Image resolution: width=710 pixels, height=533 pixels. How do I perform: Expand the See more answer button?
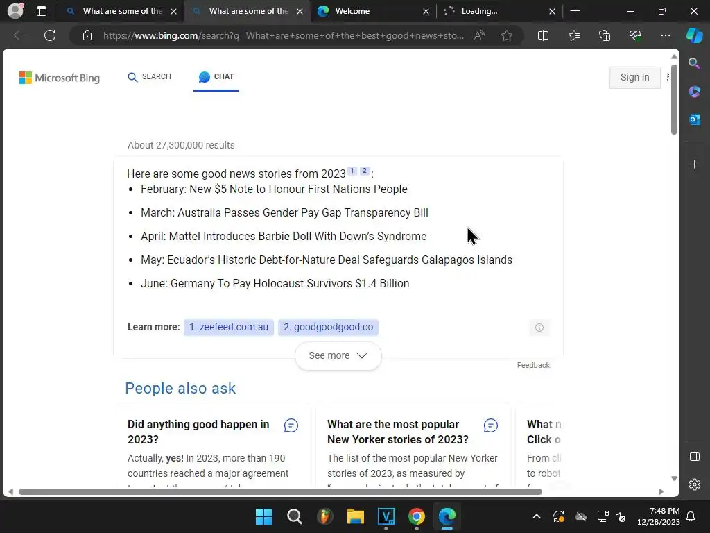[x=338, y=356]
